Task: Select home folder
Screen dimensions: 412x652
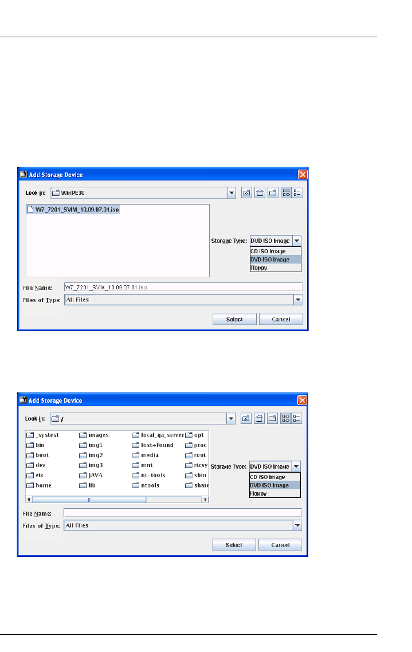Action: pyautogui.click(x=39, y=486)
